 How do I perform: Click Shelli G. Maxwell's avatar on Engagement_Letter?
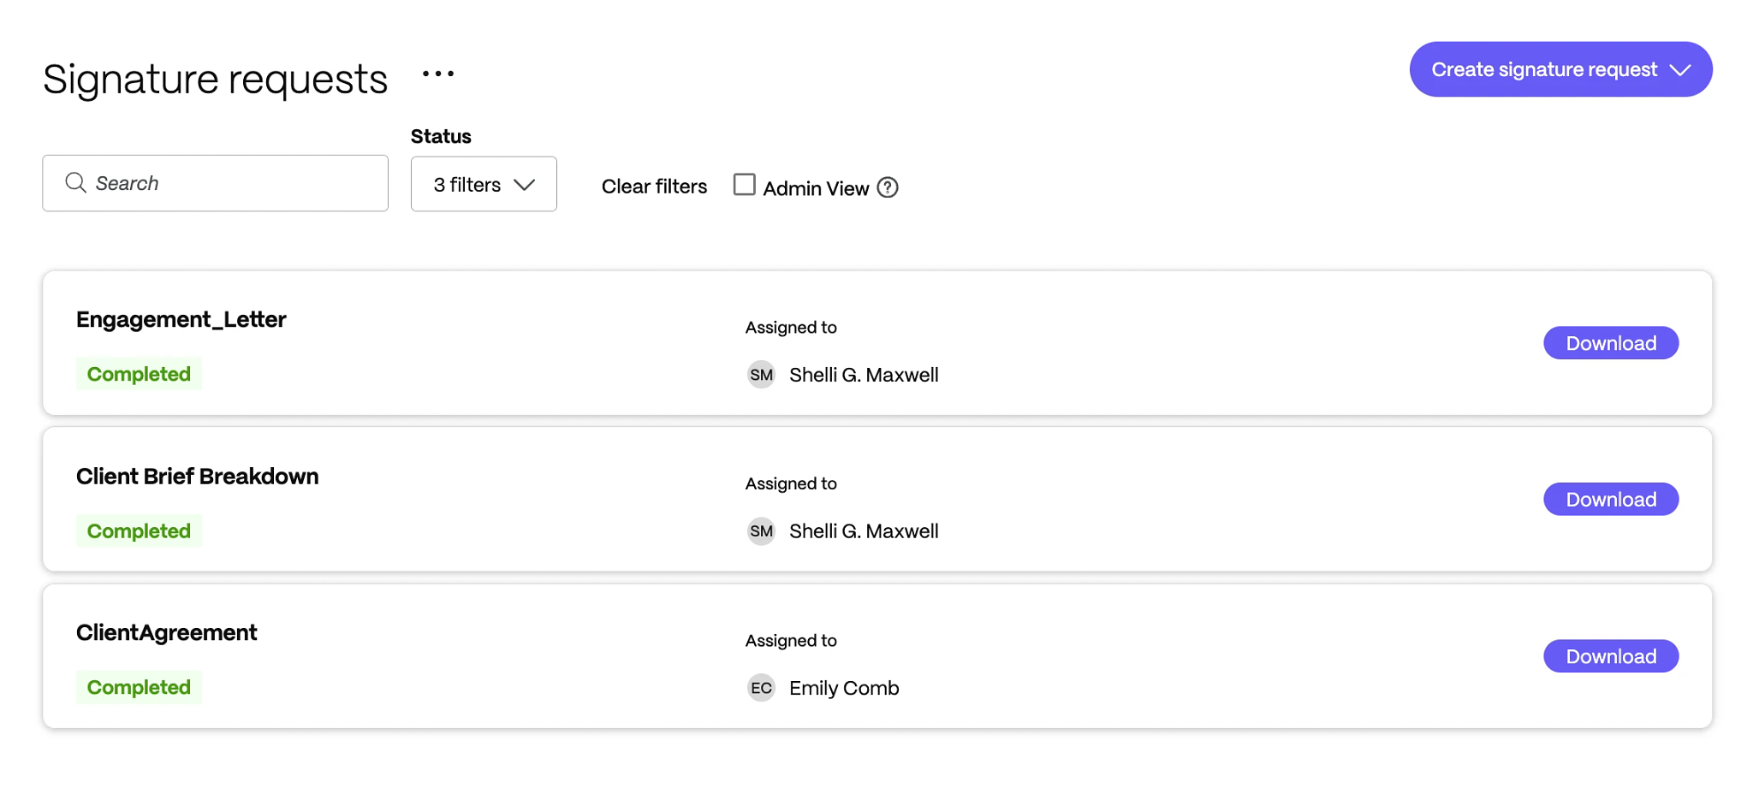click(x=761, y=375)
